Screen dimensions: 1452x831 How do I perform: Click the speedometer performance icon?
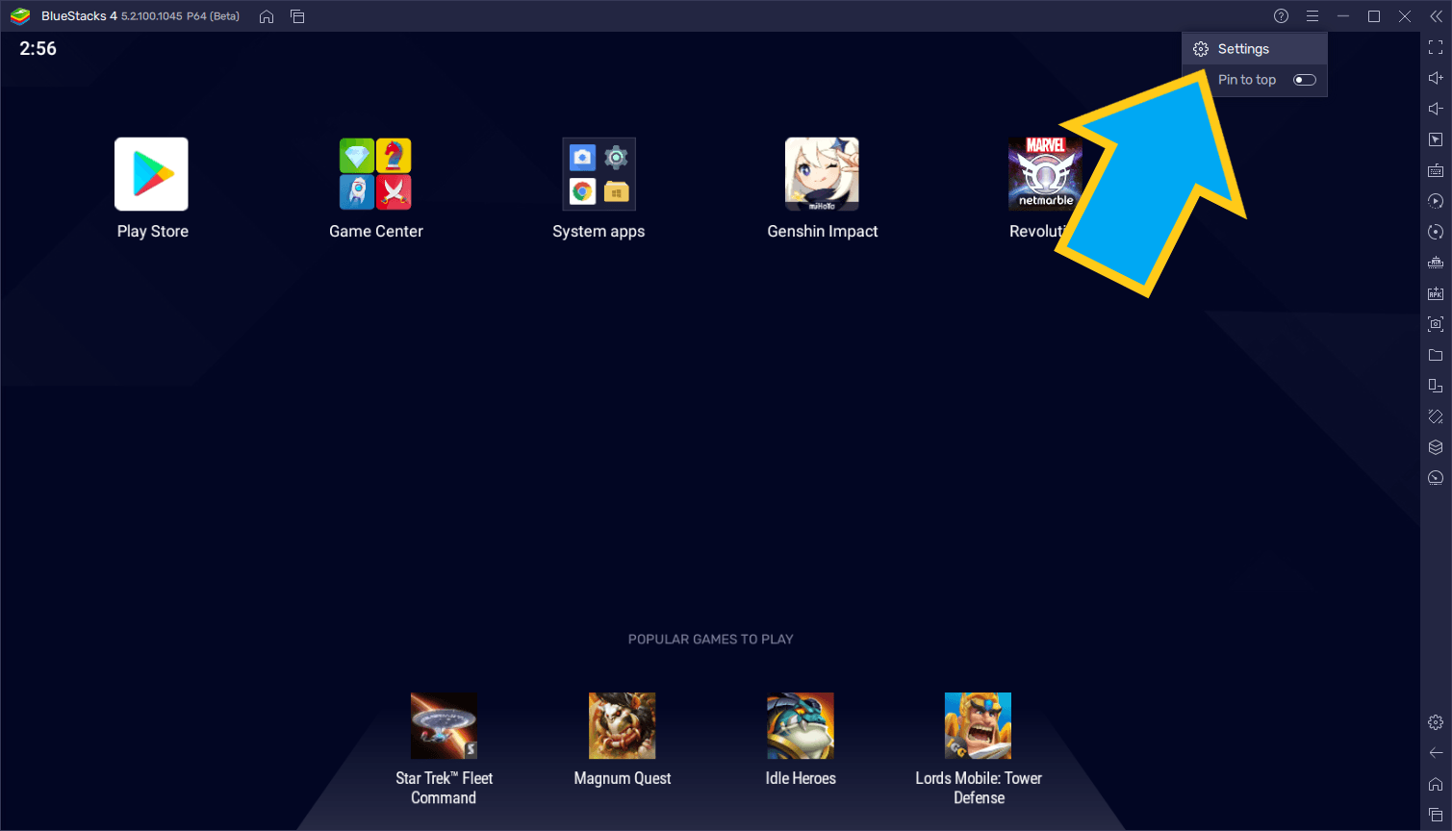pos(1436,478)
